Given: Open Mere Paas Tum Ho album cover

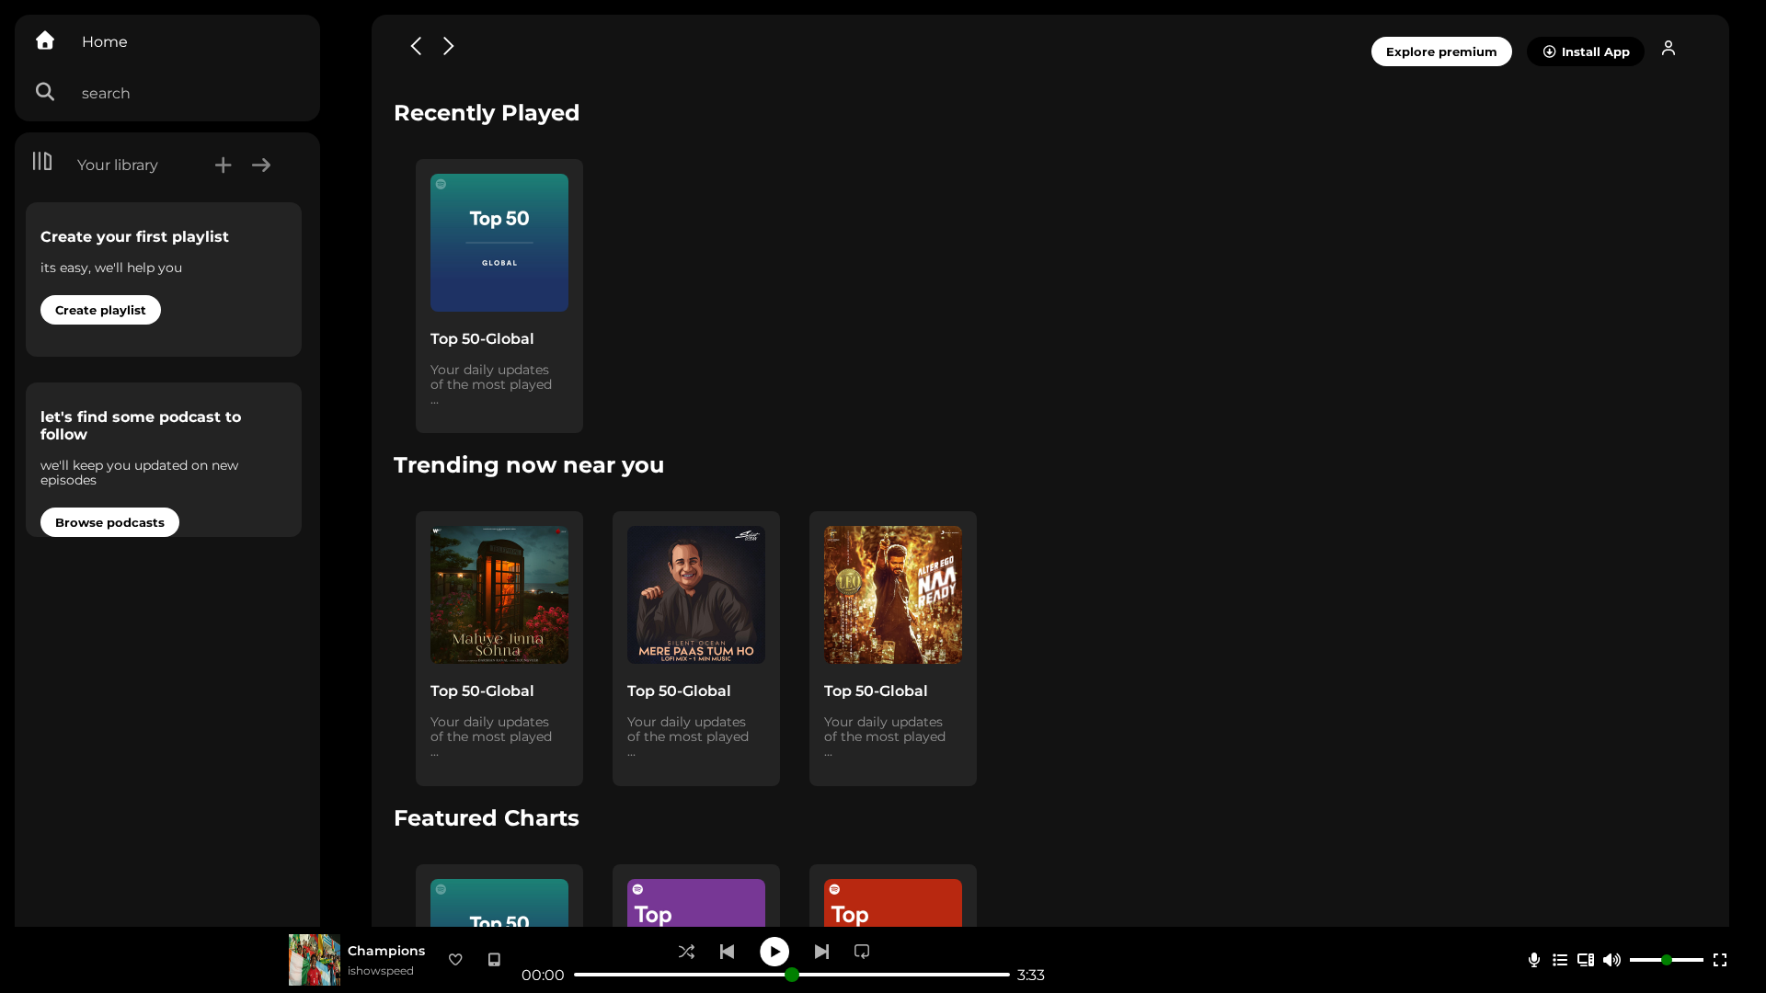Looking at the screenshot, I should 696,595.
